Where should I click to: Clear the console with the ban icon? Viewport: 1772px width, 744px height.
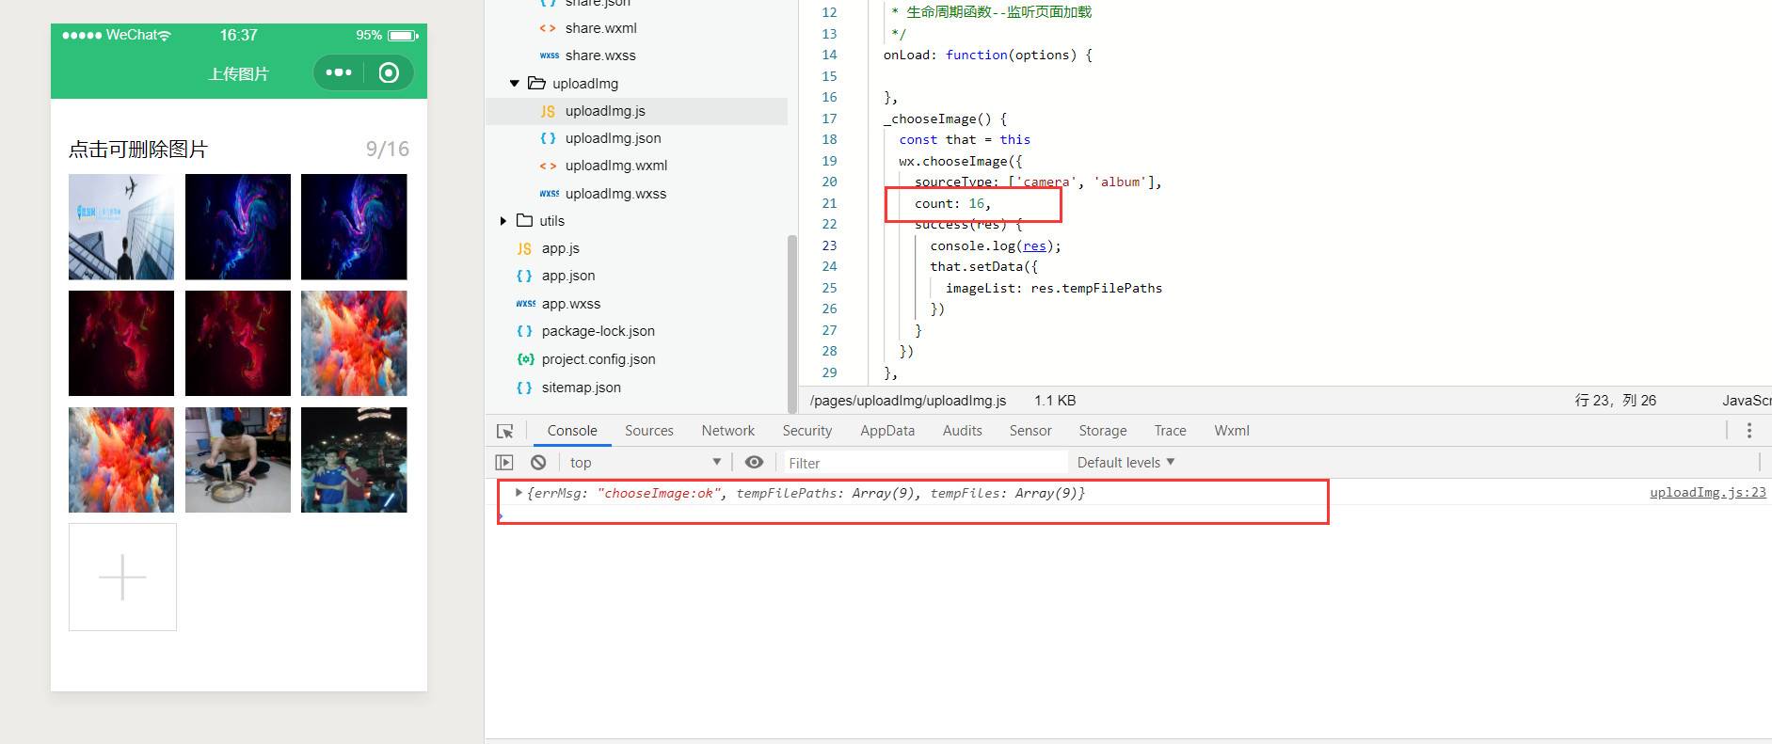538,463
